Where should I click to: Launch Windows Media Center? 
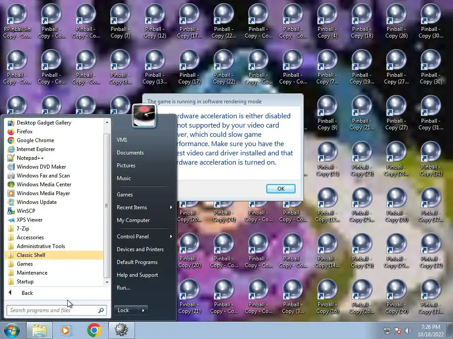point(54,185)
